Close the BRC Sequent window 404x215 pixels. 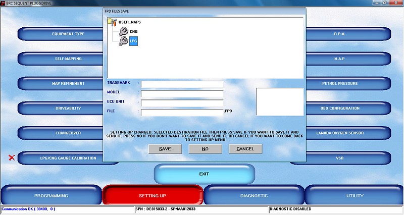(396, 3)
